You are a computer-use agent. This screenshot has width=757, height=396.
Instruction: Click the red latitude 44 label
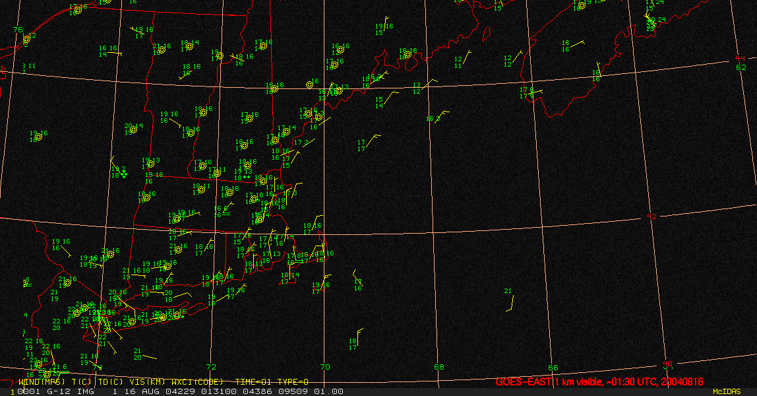coord(740,59)
